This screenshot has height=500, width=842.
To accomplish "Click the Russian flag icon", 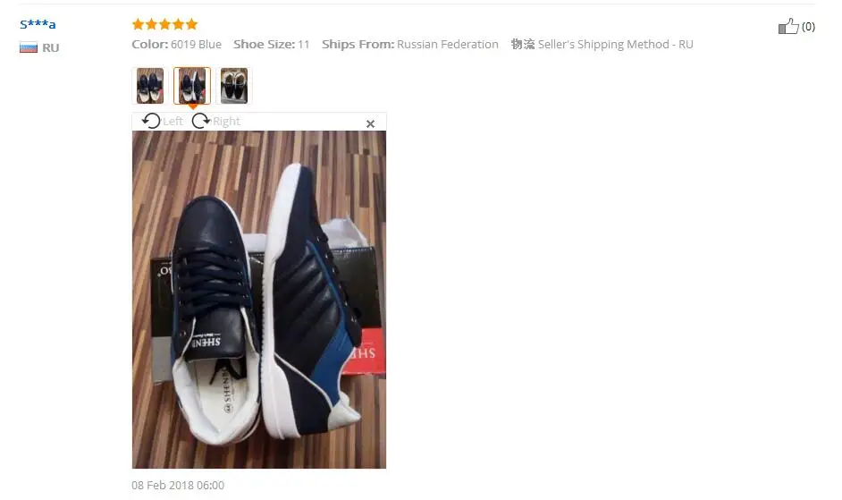I will [x=29, y=47].
